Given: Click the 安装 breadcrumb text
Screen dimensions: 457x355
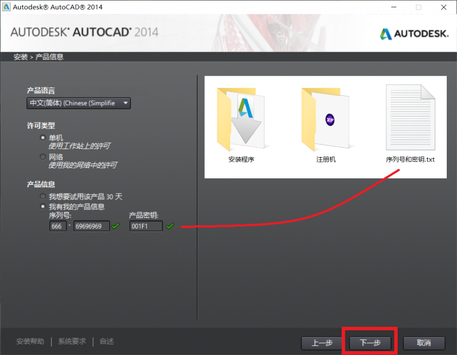Looking at the screenshot, I should point(21,57).
